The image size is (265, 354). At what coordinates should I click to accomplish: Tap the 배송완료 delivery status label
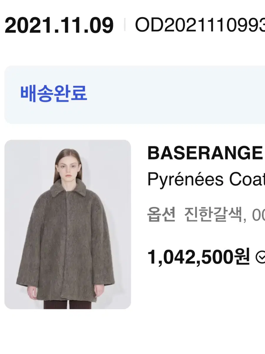[x=54, y=94]
